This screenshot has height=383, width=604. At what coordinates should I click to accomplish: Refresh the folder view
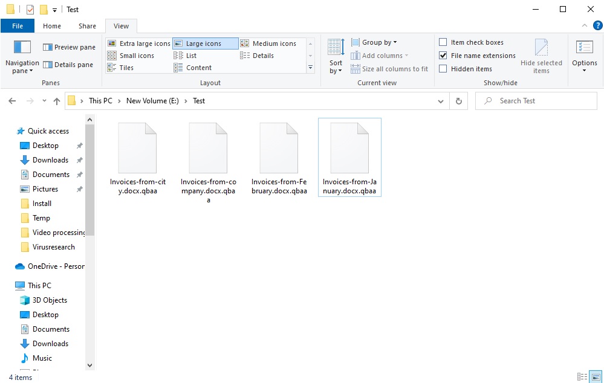(x=458, y=101)
